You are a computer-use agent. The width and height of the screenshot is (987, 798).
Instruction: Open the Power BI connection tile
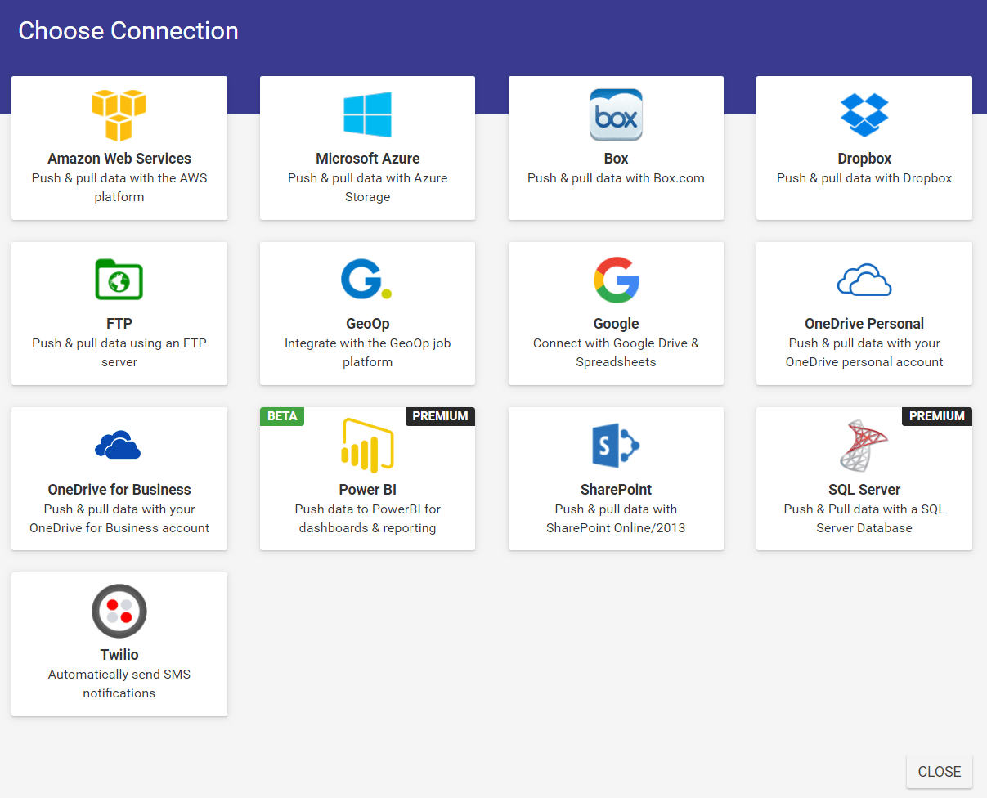[367, 478]
